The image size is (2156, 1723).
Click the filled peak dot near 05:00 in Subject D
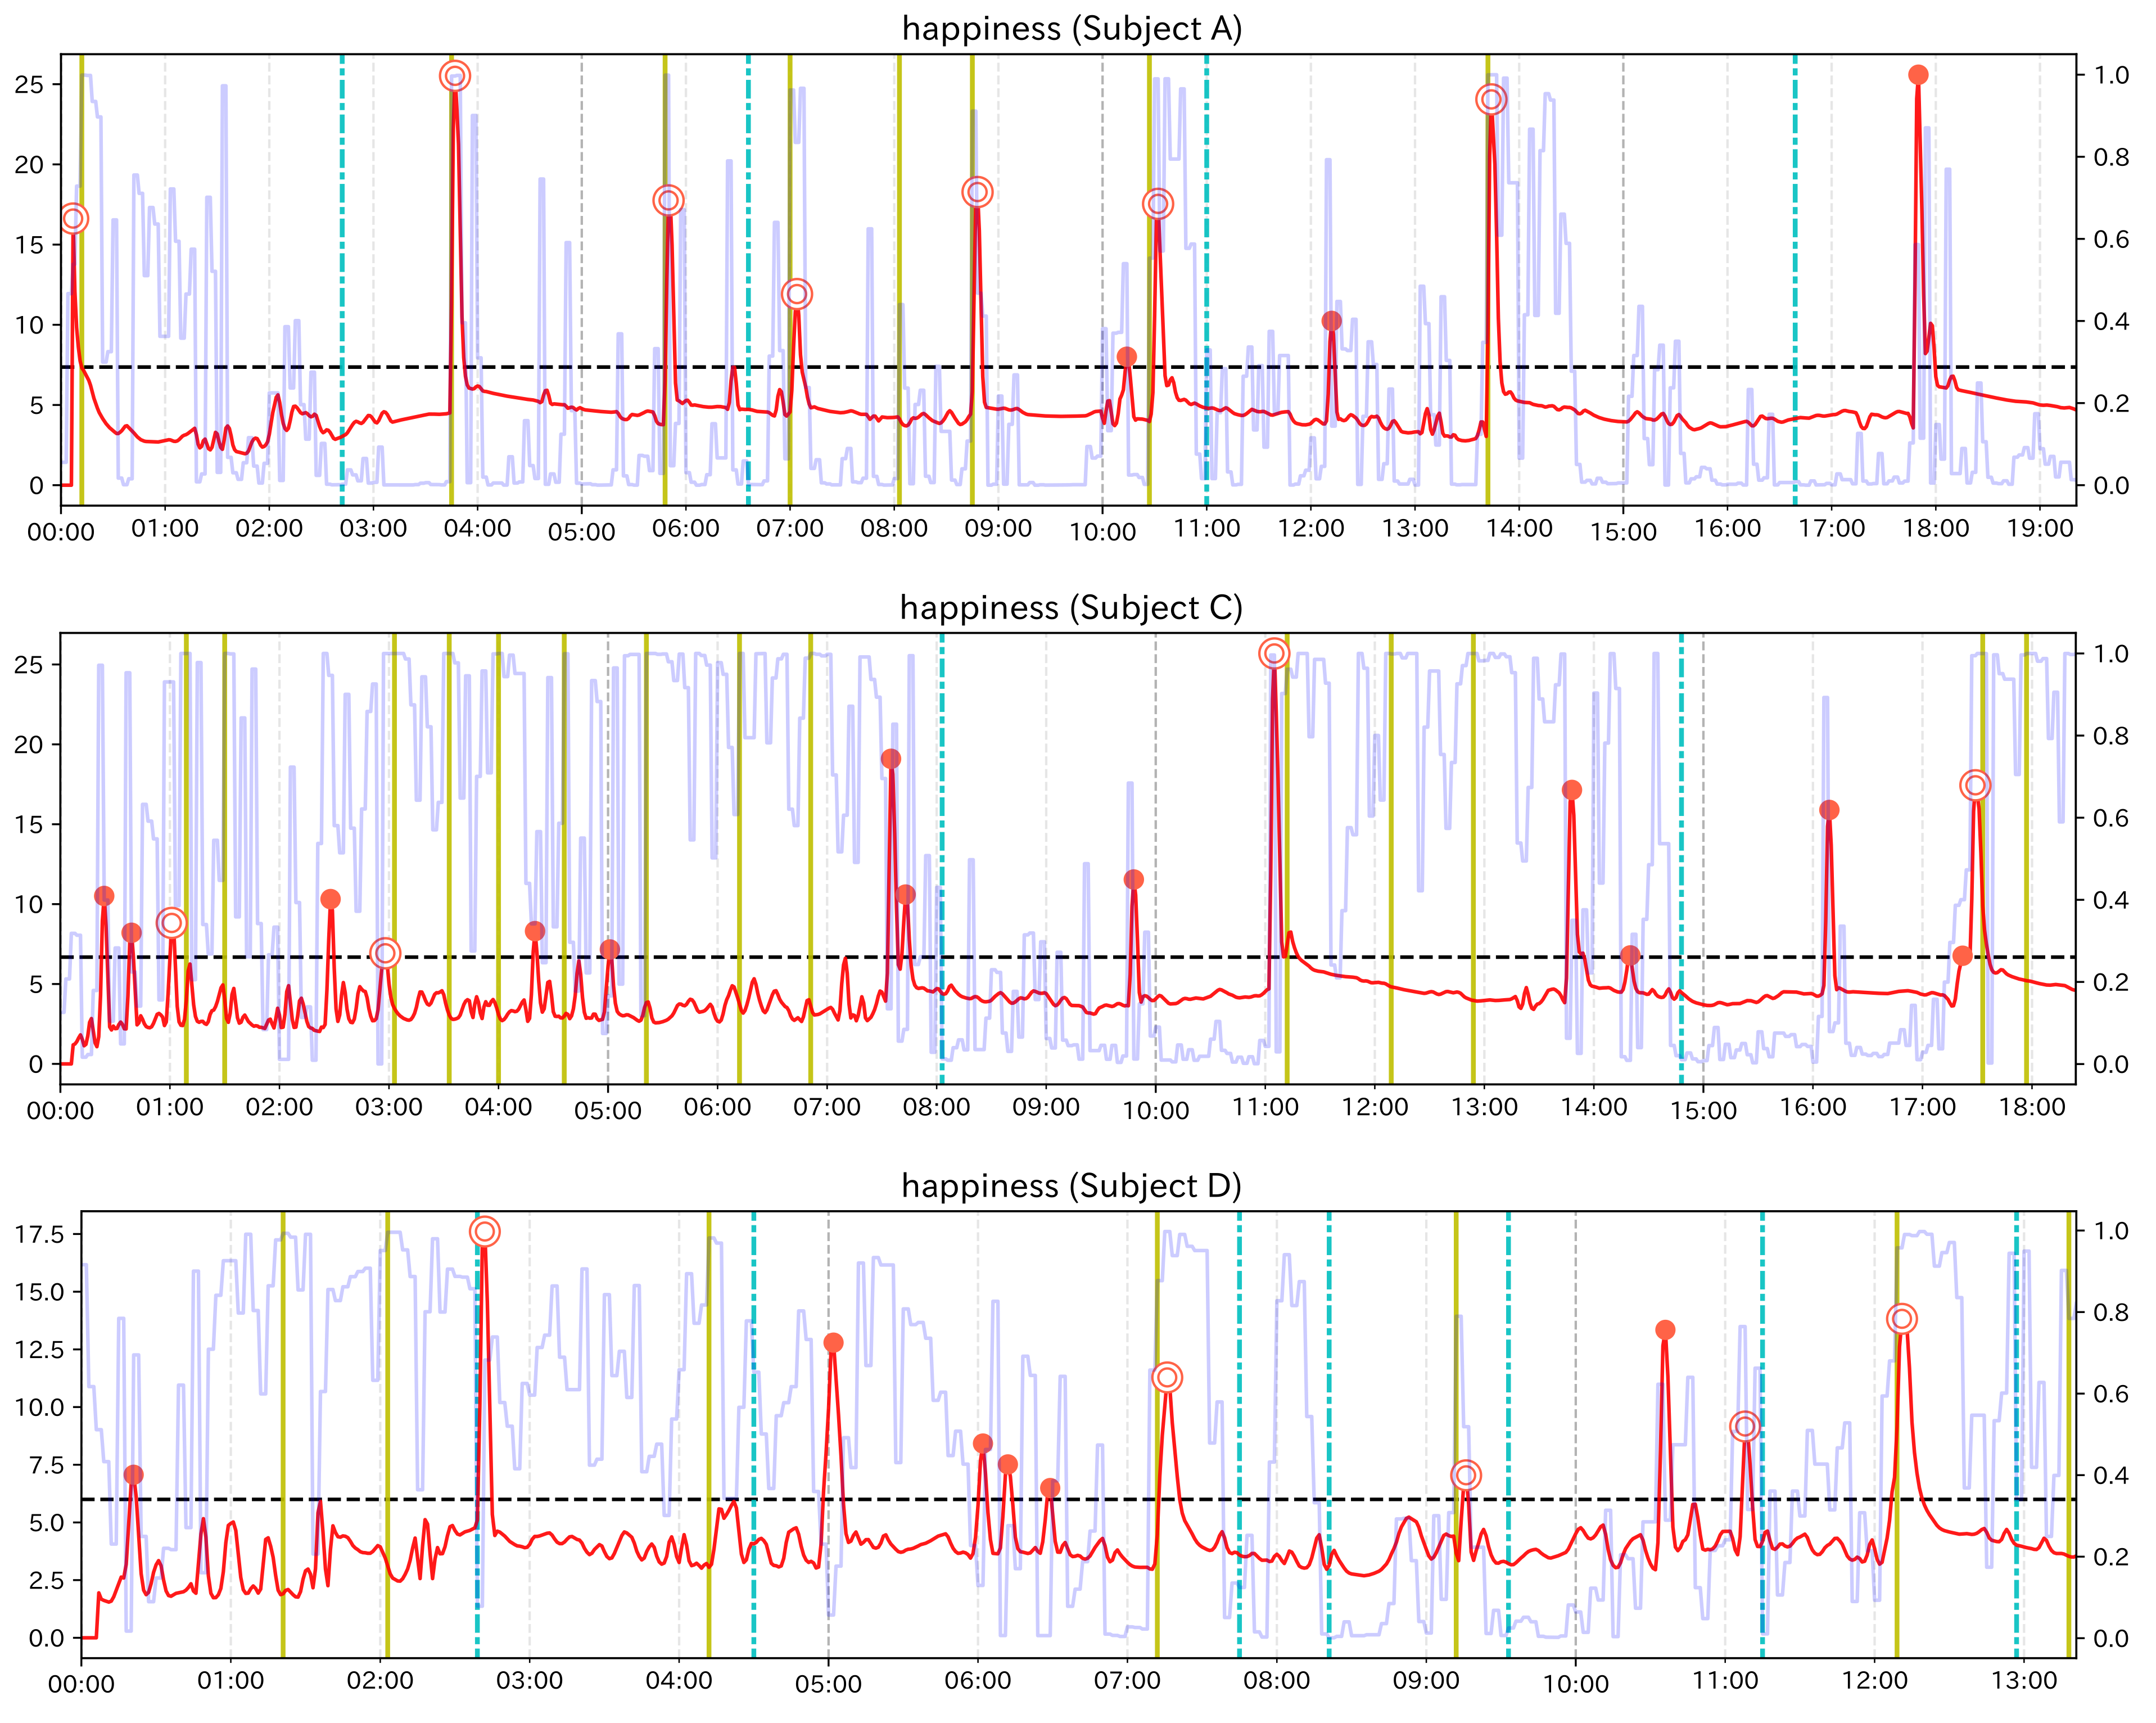833,1343
